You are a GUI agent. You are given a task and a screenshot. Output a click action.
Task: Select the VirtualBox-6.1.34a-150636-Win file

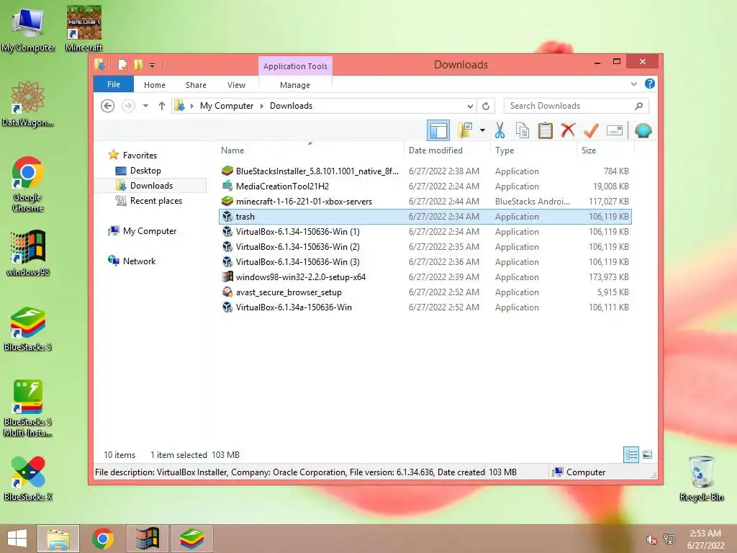(425, 307)
